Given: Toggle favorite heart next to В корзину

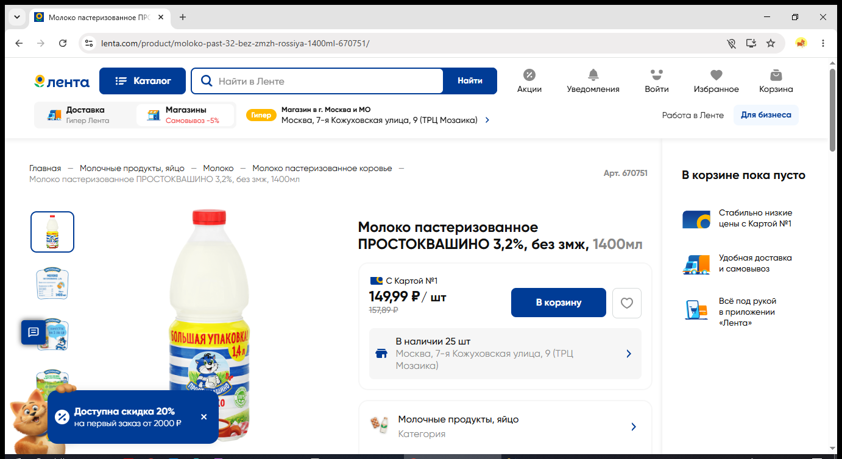Looking at the screenshot, I should [626, 303].
